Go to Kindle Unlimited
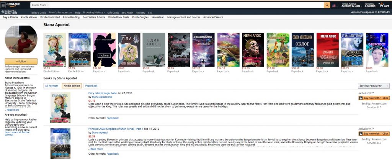The width and height of the screenshot is (392, 160). (50, 17)
